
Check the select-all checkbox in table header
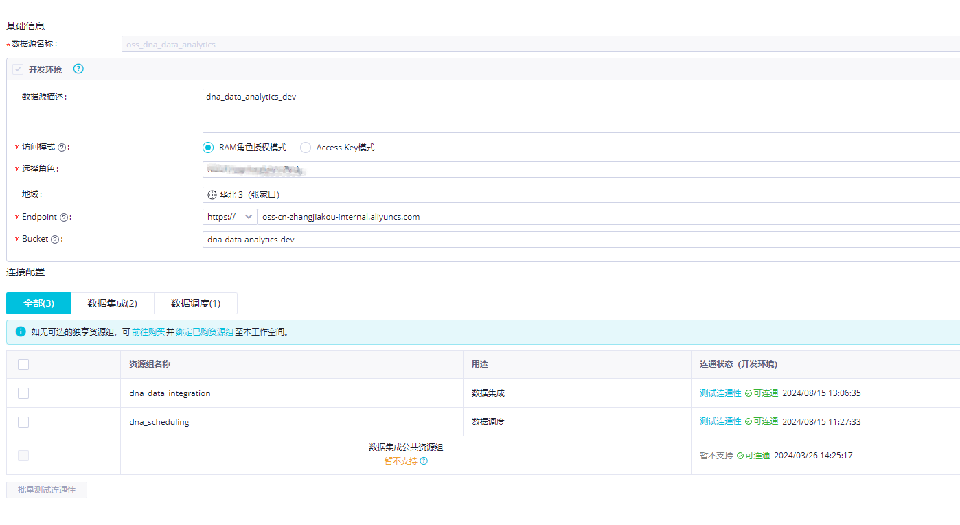click(23, 364)
